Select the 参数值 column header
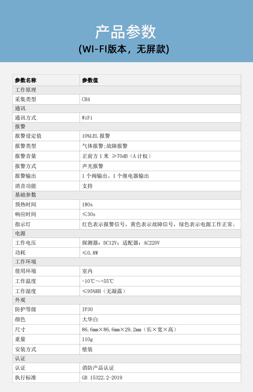The image size is (253, 392). (x=90, y=80)
